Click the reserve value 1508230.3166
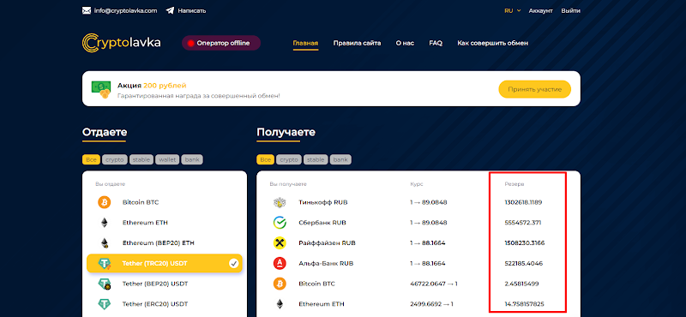Viewport: 686px width, 317px height. pos(524,242)
